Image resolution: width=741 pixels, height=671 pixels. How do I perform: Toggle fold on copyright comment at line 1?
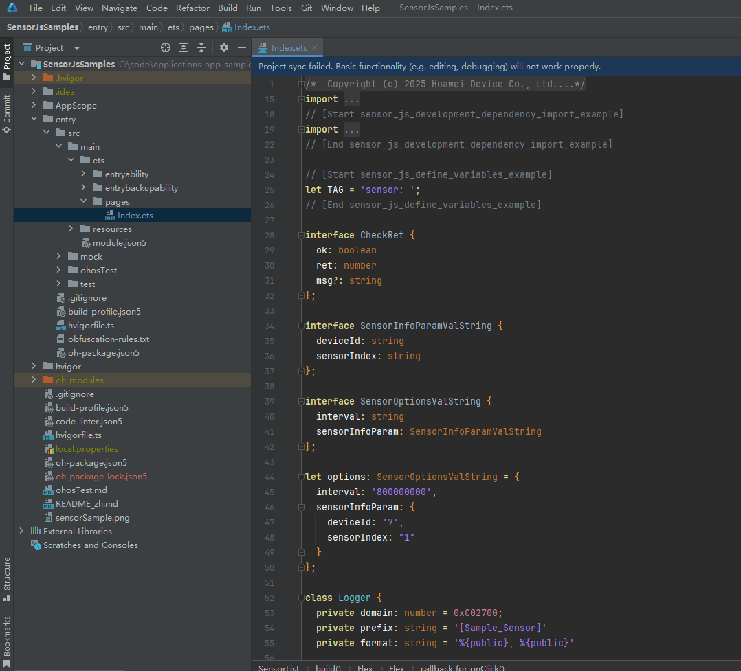pyautogui.click(x=301, y=84)
